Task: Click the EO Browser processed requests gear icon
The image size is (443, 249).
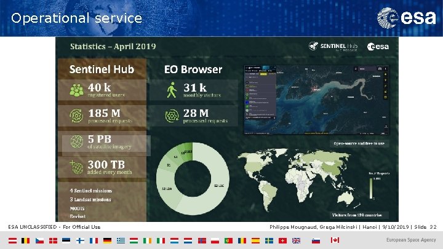Action: pos(172,116)
